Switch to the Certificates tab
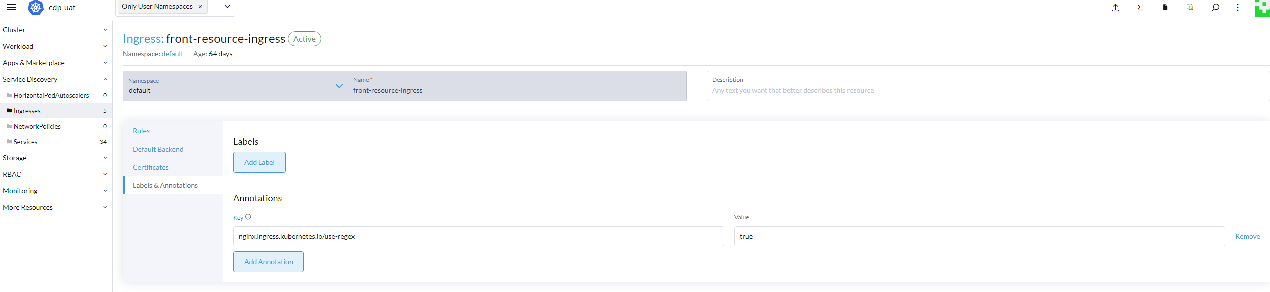 pyautogui.click(x=151, y=167)
